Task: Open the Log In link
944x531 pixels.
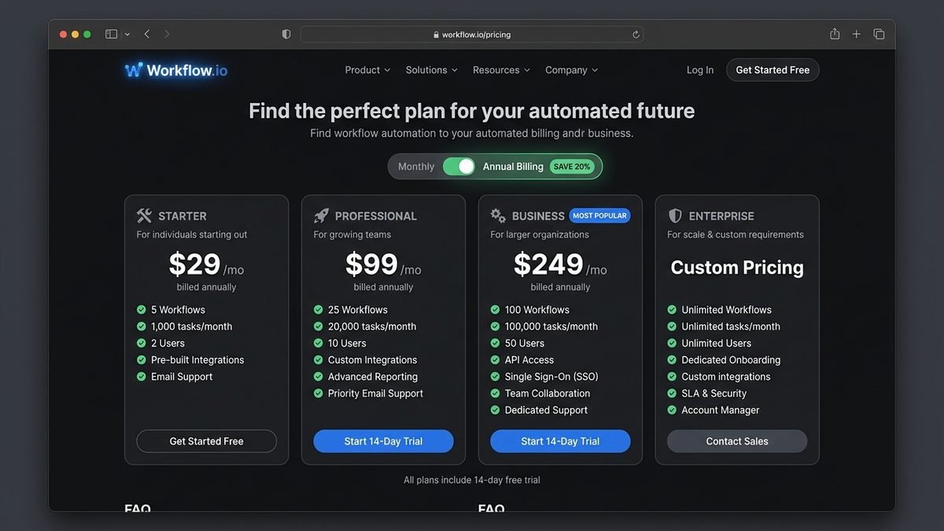Action: point(700,70)
